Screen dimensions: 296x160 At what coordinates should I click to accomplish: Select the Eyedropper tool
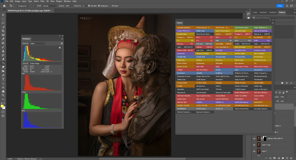pyautogui.click(x=3, y=39)
